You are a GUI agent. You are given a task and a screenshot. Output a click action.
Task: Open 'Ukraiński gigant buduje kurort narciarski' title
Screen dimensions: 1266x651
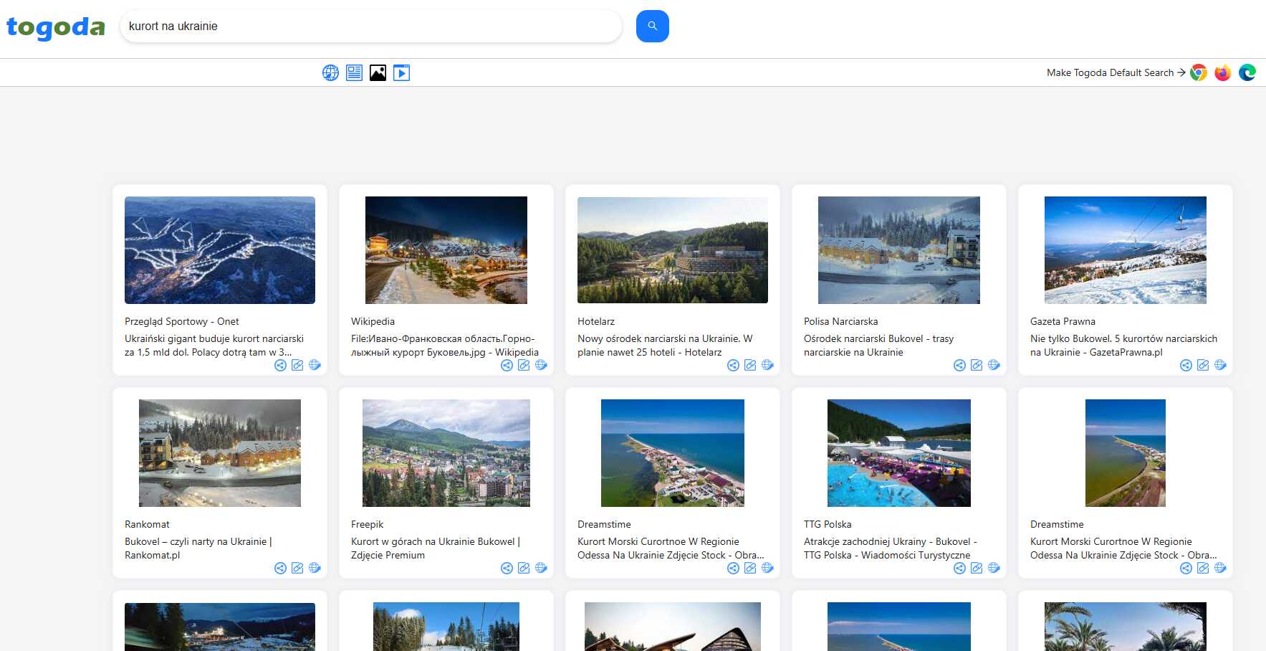click(x=214, y=345)
